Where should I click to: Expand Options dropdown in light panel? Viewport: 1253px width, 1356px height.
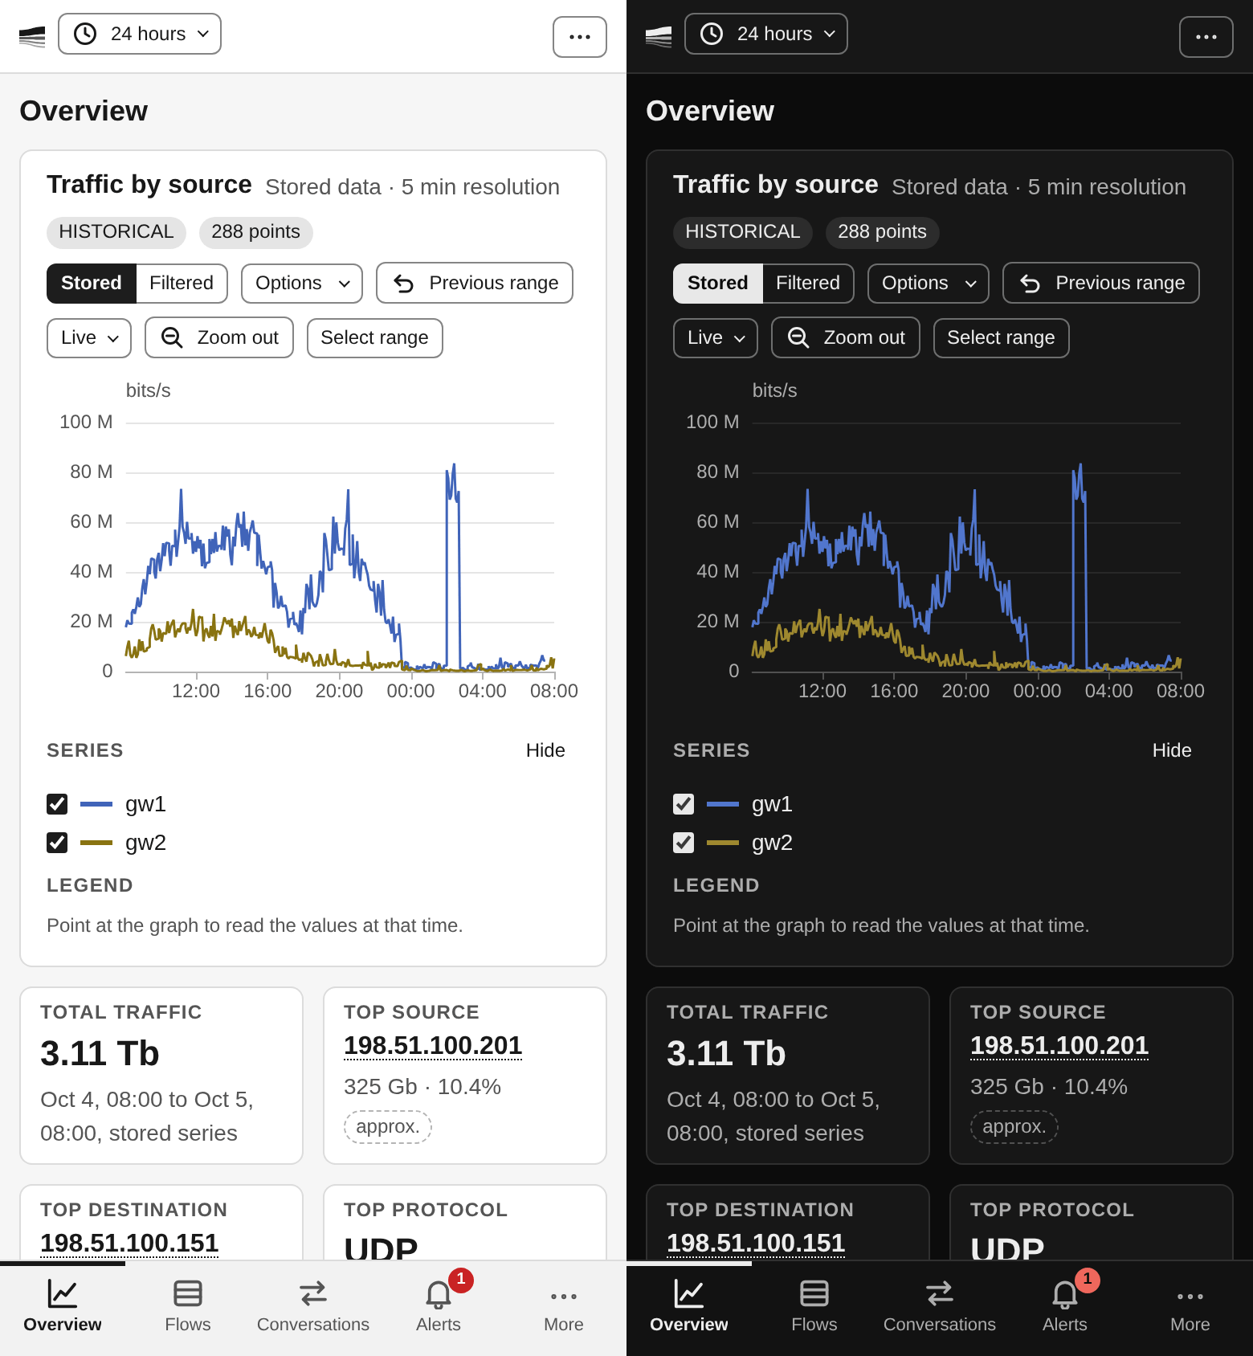(x=302, y=283)
